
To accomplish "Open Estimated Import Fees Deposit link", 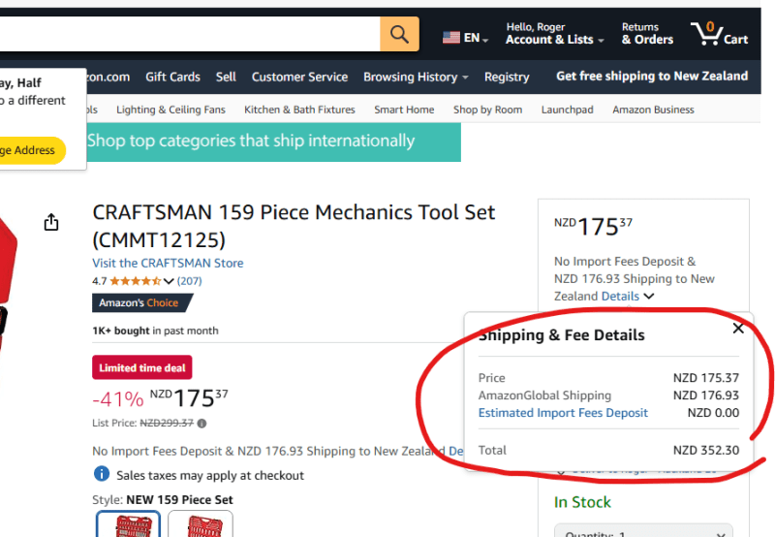I will point(563,413).
